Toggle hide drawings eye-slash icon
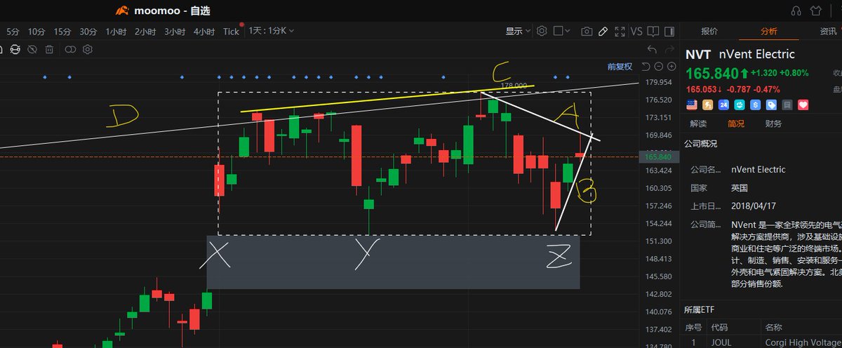 pos(32,49)
